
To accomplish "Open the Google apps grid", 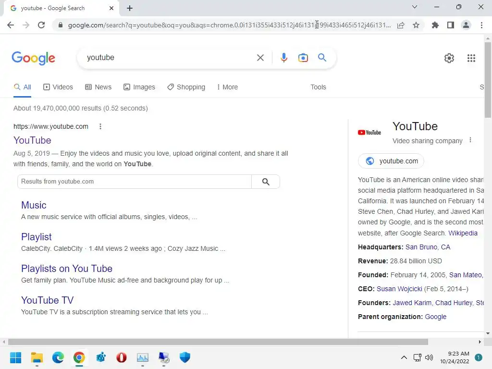I will [471, 58].
